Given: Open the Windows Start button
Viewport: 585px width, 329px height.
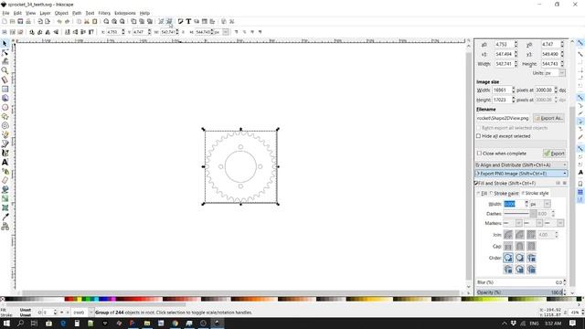Looking at the screenshot, I should tap(6, 323).
